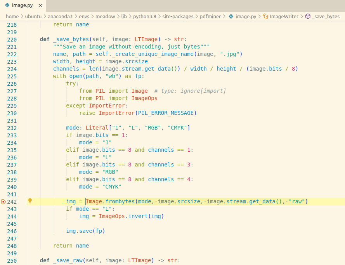345x265 pixels.
Task: Click line number 232 in the gutter
Action: pyautogui.click(x=12, y=128)
